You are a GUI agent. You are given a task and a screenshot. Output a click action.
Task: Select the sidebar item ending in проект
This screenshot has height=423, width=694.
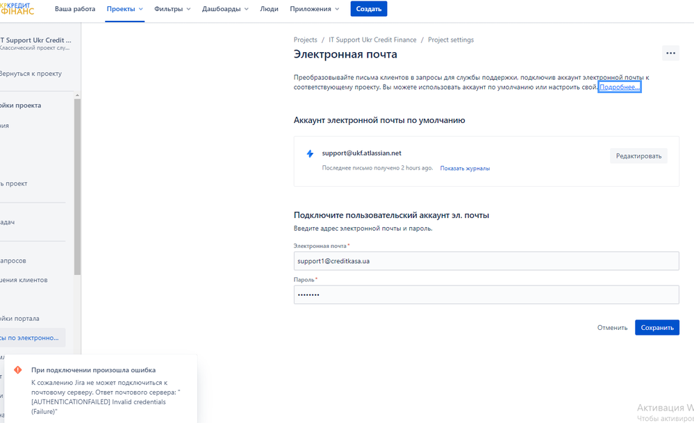pyautogui.click(x=14, y=183)
